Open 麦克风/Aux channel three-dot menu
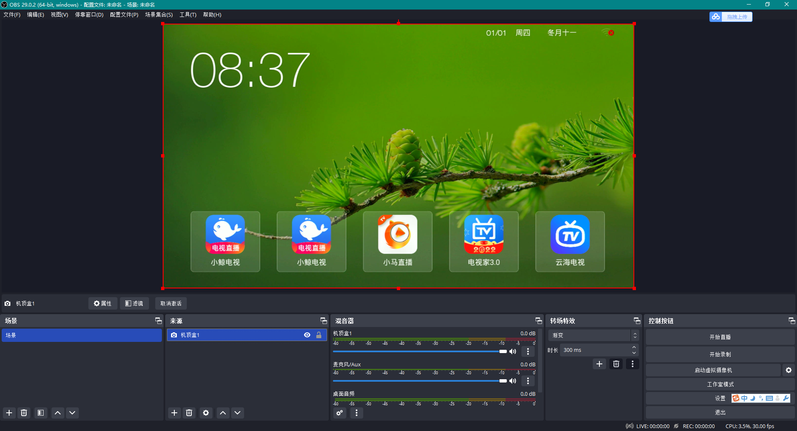This screenshot has height=431, width=797. (528, 381)
